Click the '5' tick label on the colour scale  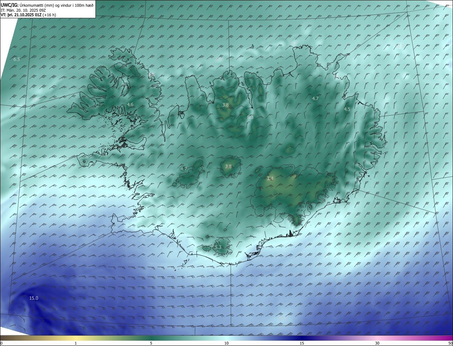click(x=151, y=343)
